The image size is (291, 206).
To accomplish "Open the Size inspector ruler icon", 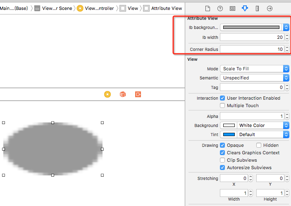I will pyautogui.click(x=257, y=8).
